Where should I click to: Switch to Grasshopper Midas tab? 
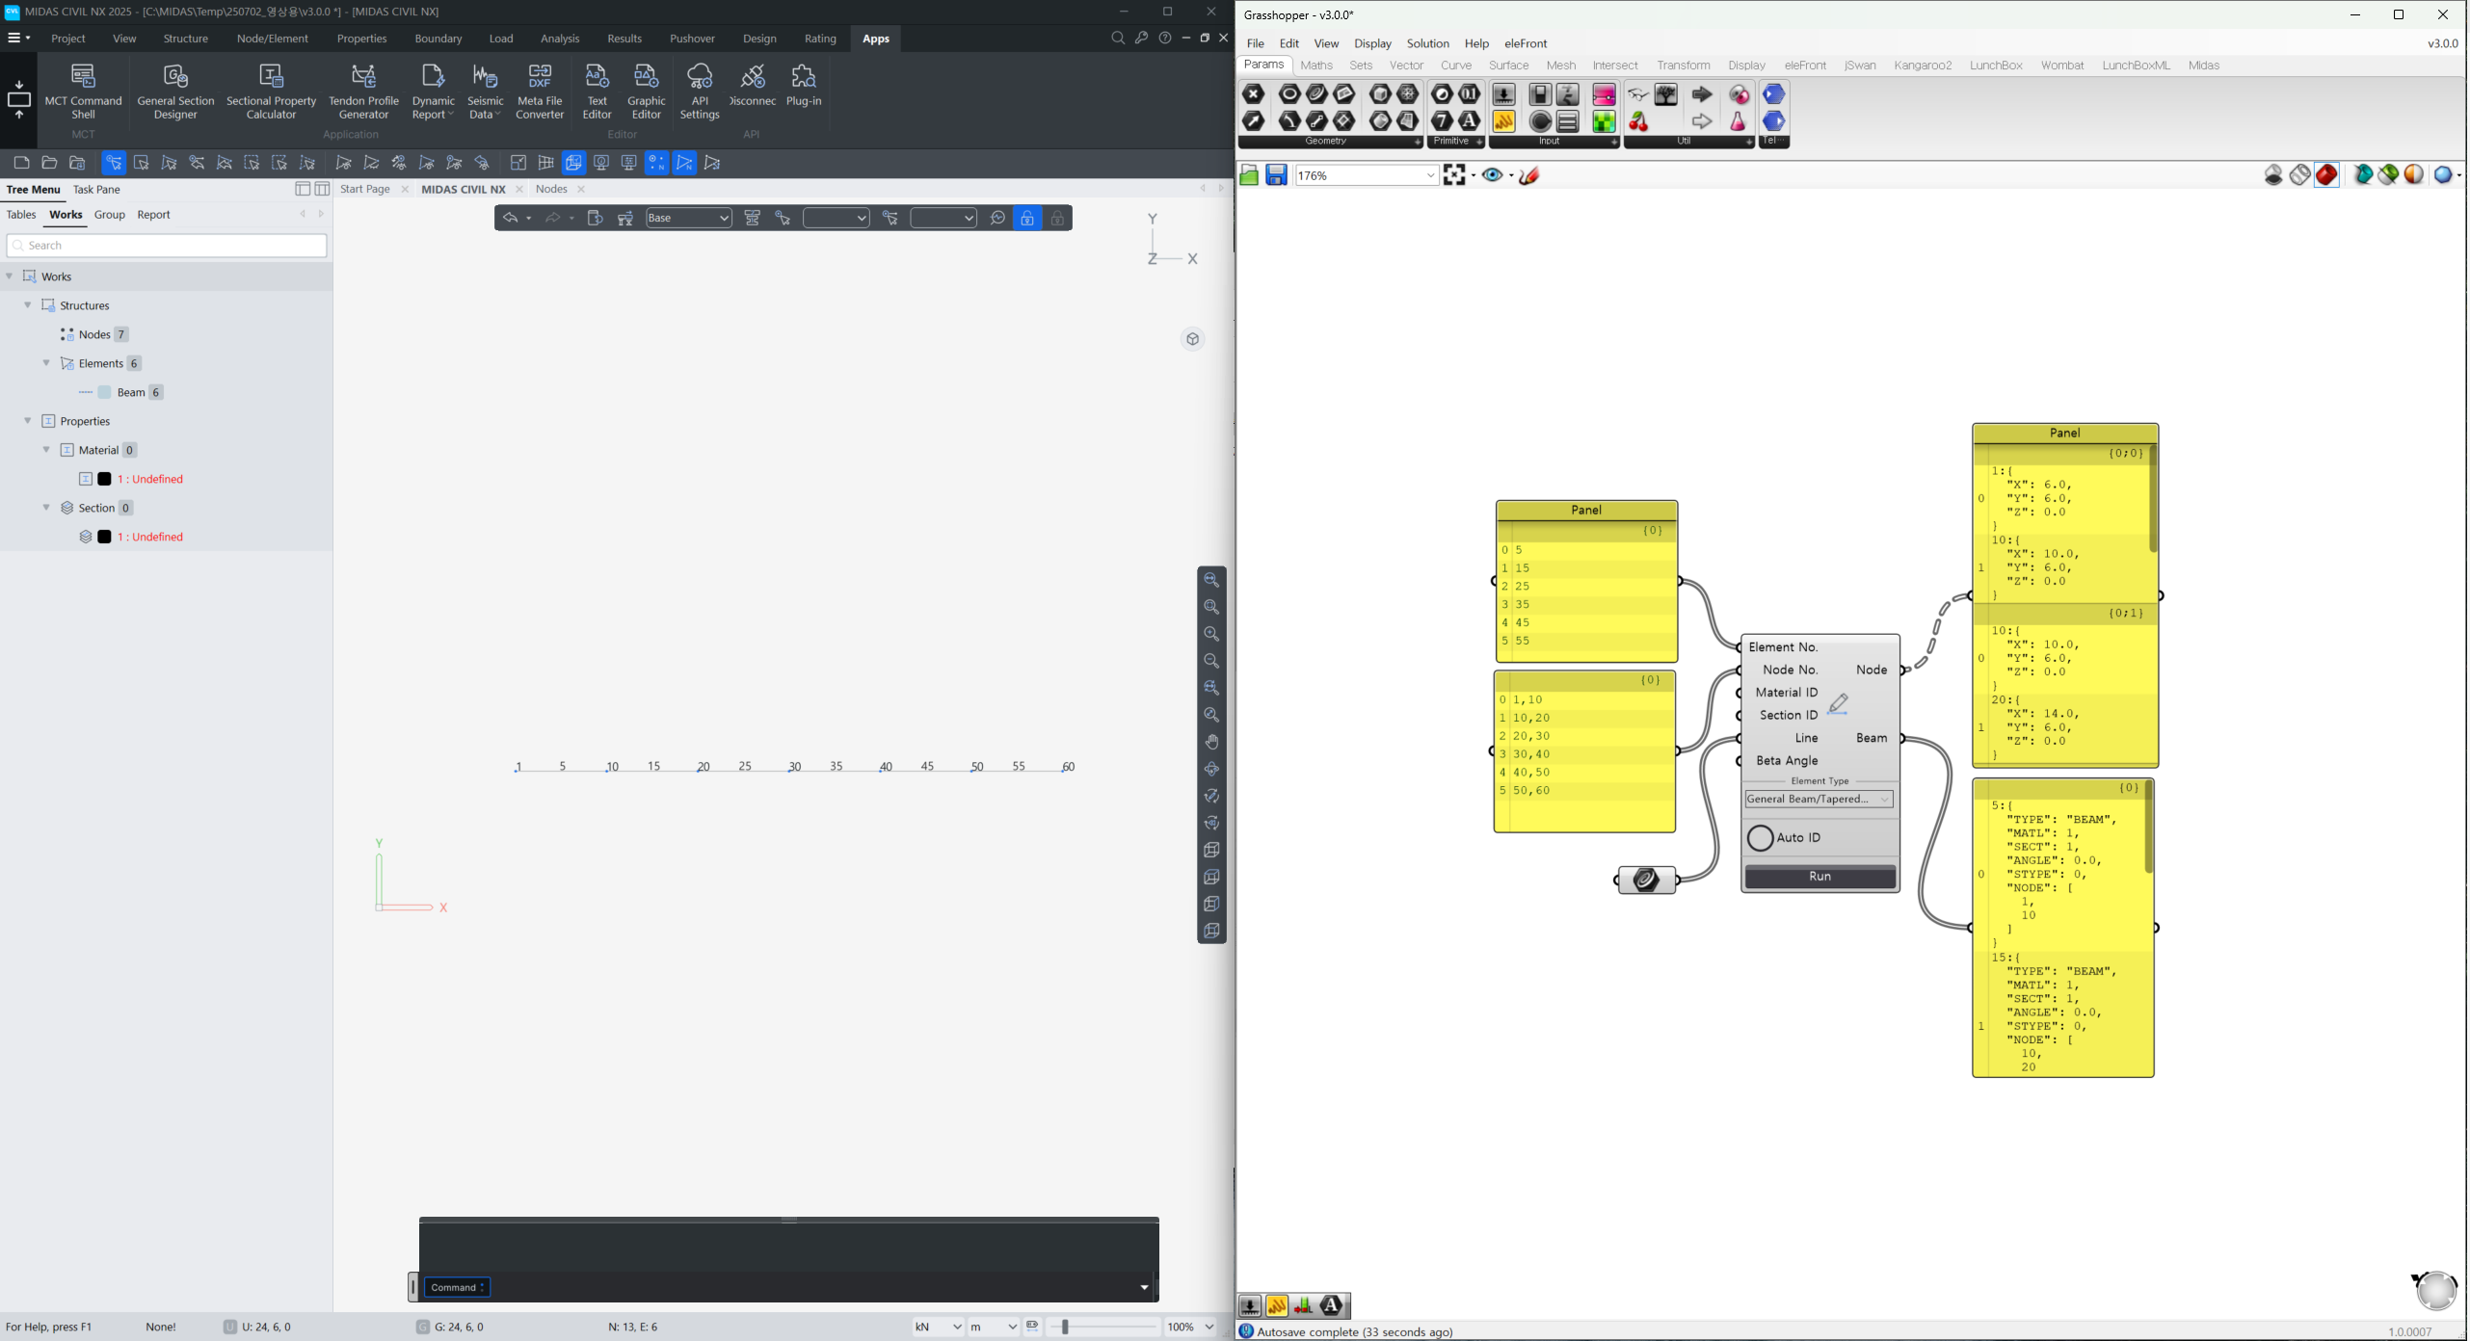point(2203,66)
